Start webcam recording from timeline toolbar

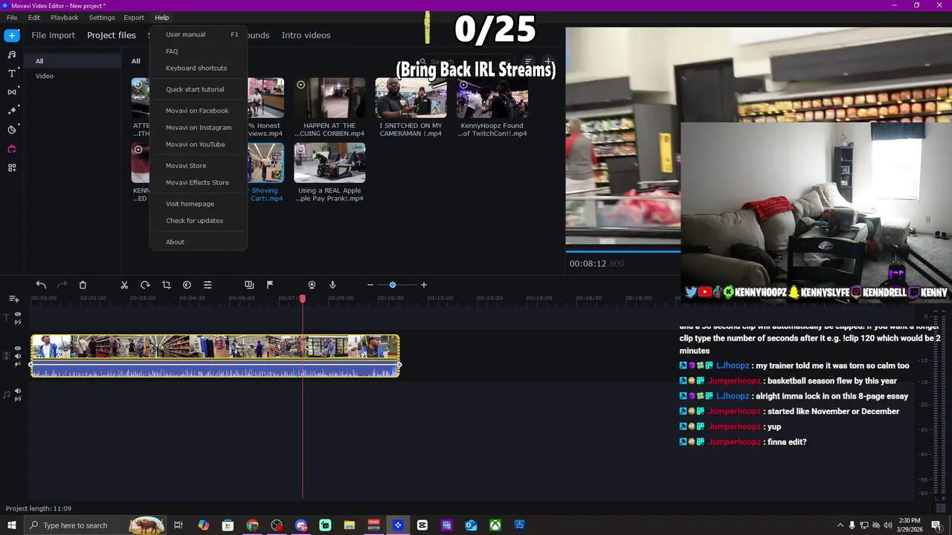[x=312, y=285]
